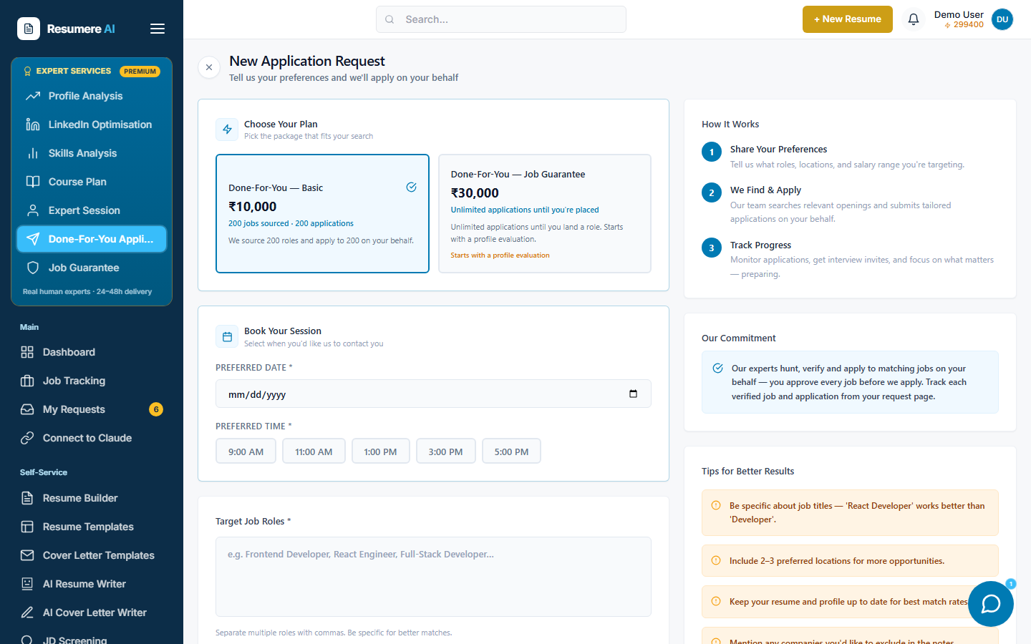Close the New Application Request form
The width and height of the screenshot is (1031, 644).
tap(209, 67)
